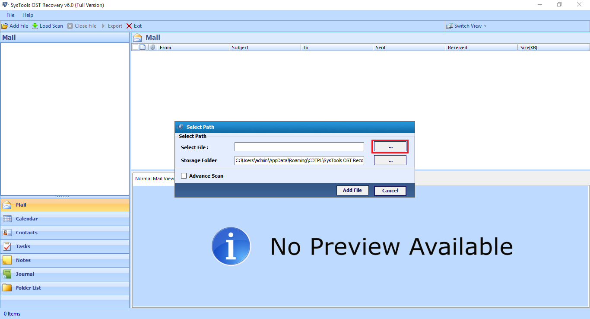590x319 pixels.
Task: Open the Notes section
Action: pyautogui.click(x=65, y=260)
